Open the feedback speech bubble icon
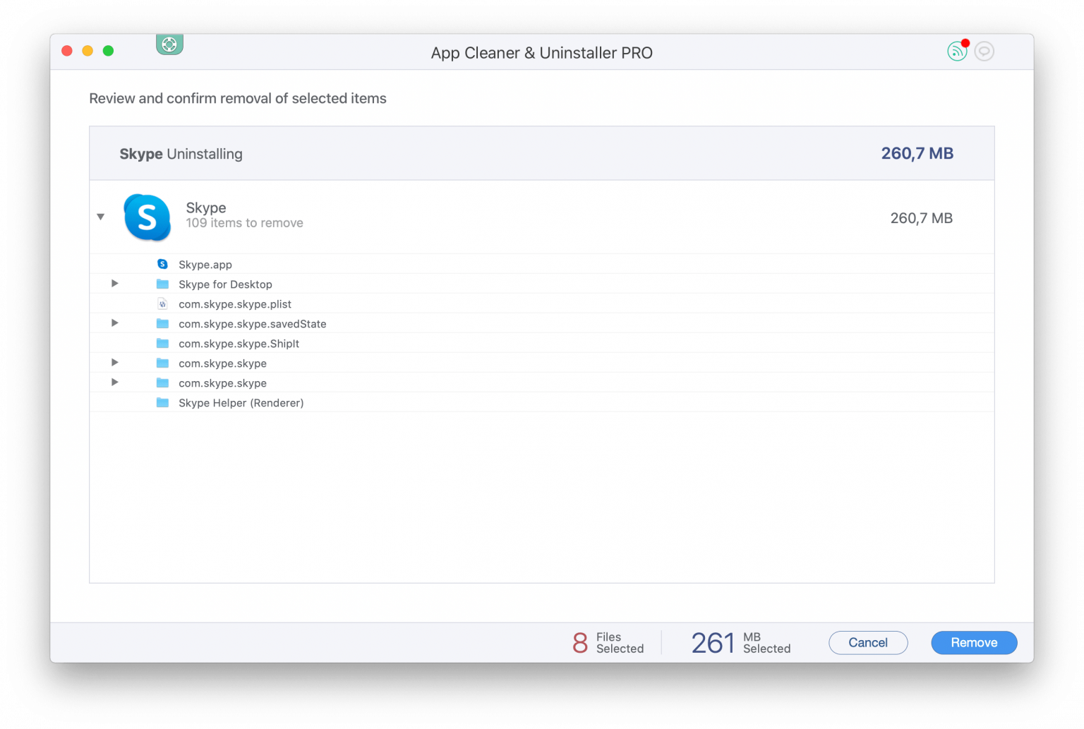This screenshot has height=729, width=1084. [x=984, y=52]
